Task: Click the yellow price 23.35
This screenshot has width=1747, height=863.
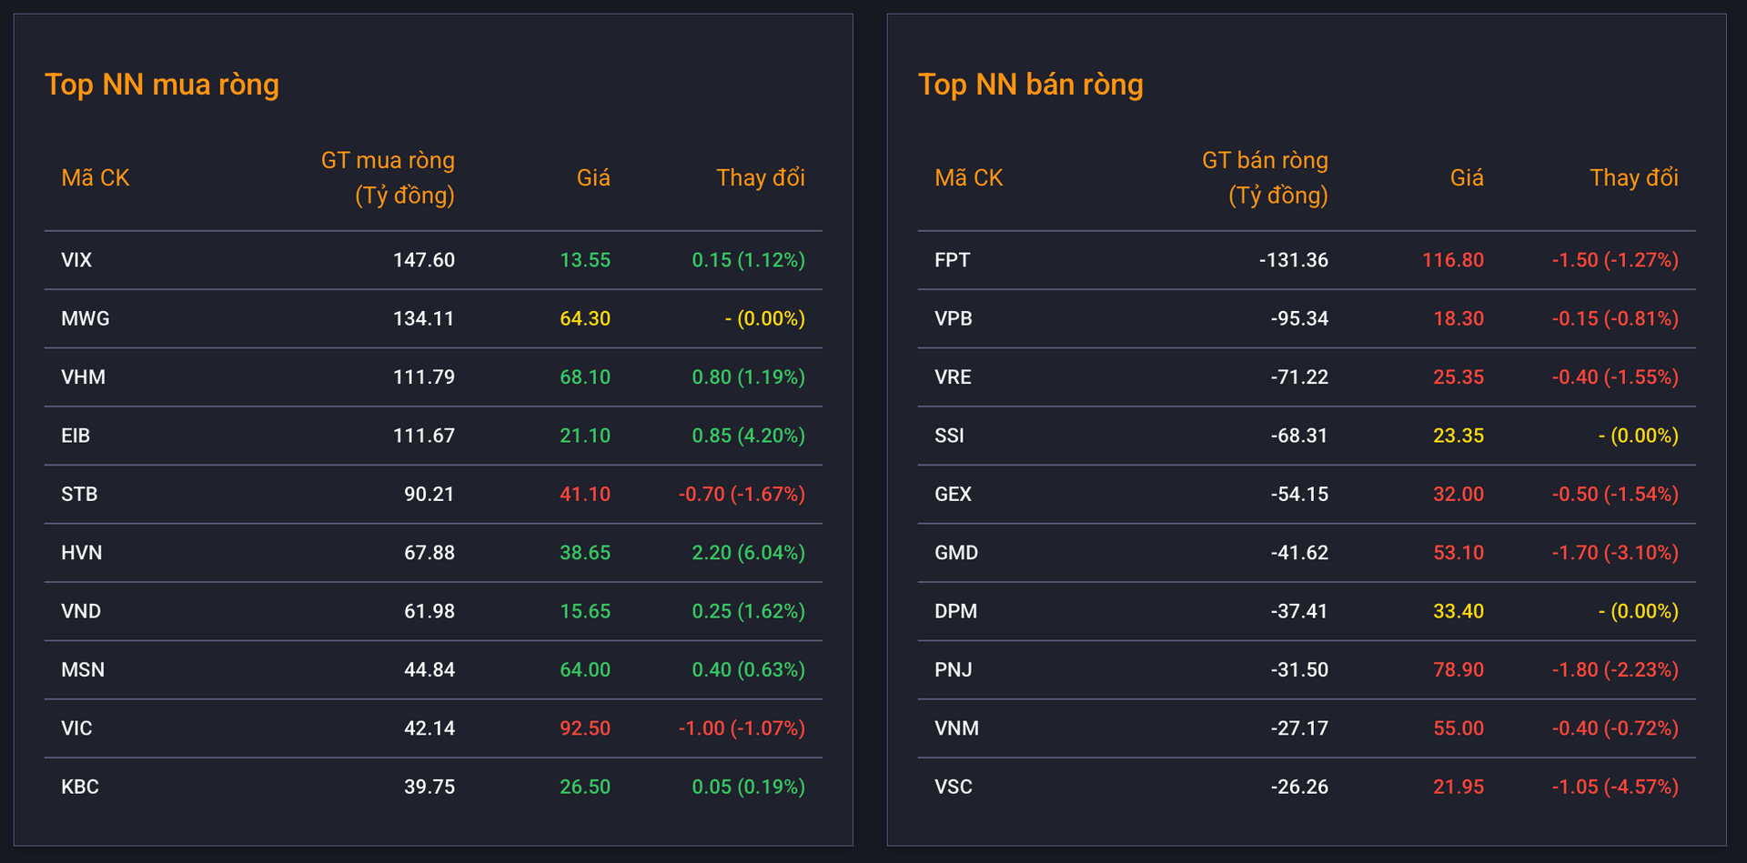Action: coord(1459,436)
